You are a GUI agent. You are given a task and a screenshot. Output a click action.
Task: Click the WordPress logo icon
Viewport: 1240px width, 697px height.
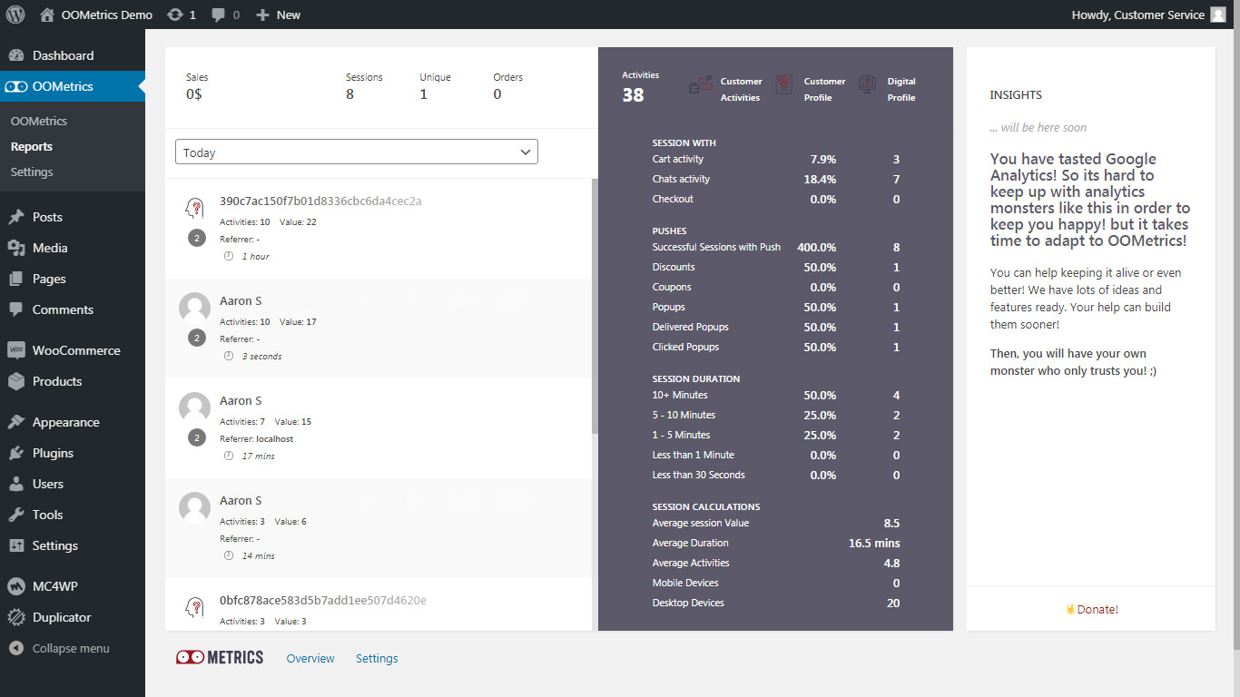[15, 15]
